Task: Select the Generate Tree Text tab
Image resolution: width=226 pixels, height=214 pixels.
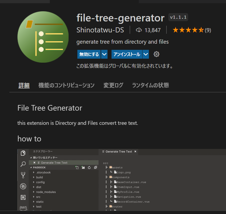Action: [x=118, y=152]
